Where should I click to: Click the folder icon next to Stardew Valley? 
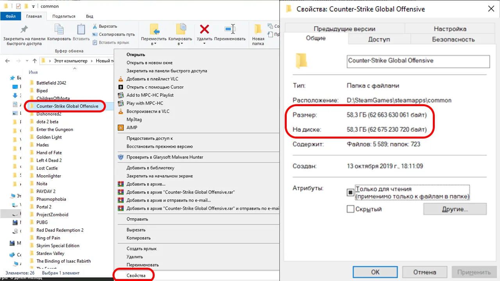[x=32, y=253]
